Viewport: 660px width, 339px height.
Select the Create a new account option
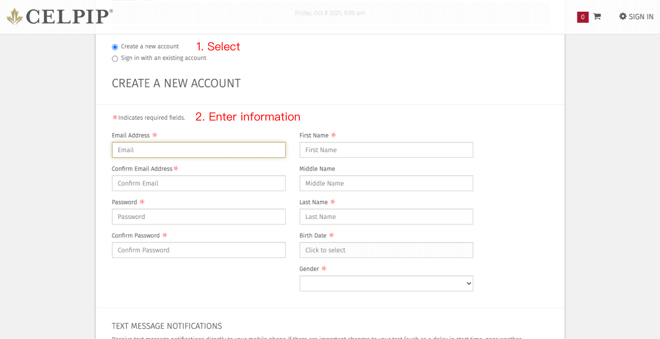point(115,47)
